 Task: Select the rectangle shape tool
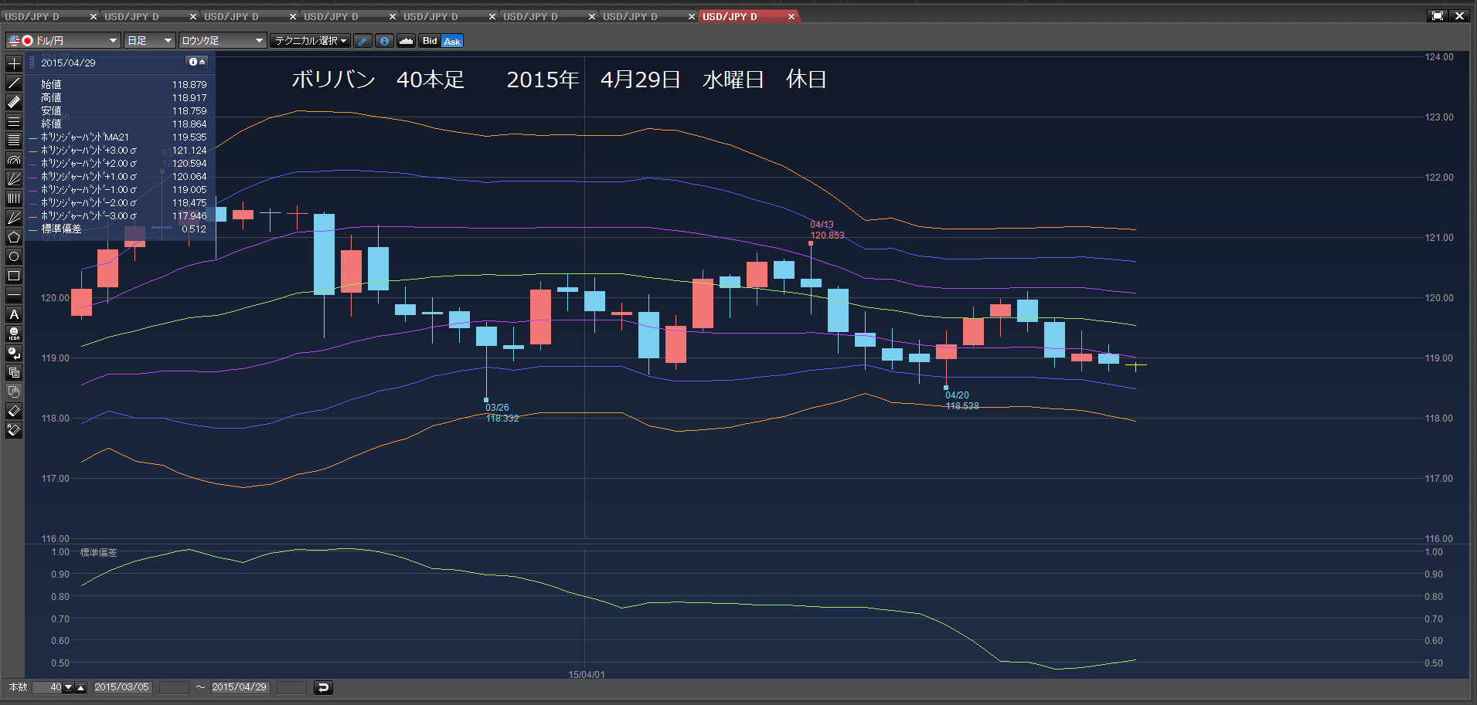point(14,276)
